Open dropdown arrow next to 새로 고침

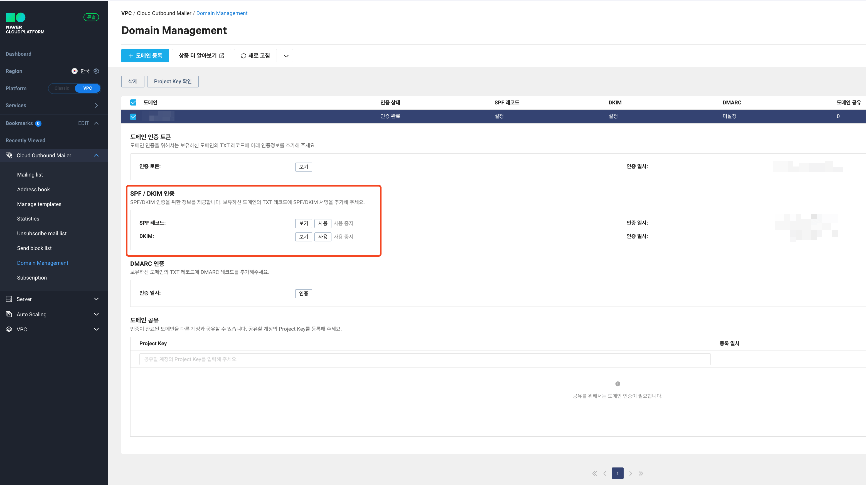click(x=286, y=56)
